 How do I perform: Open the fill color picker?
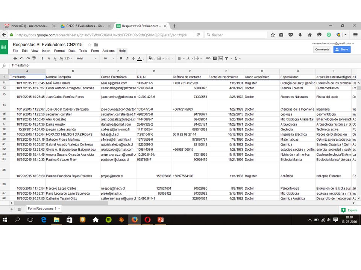click(152, 58)
